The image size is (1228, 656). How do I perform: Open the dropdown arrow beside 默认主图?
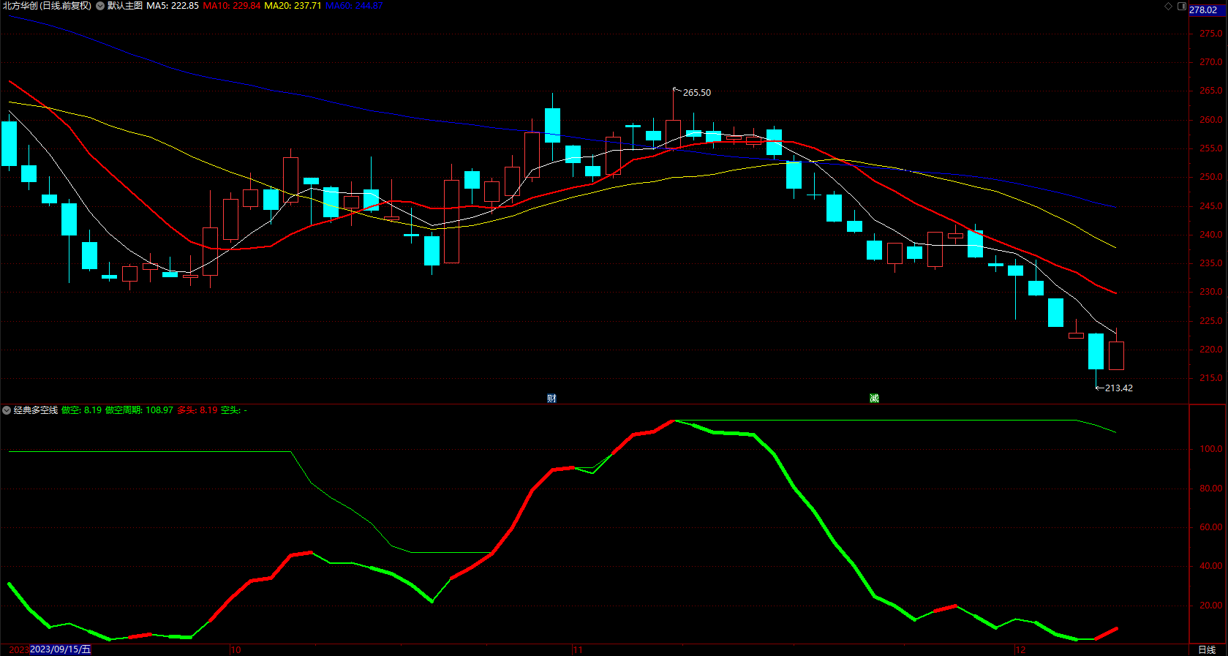[x=100, y=6]
